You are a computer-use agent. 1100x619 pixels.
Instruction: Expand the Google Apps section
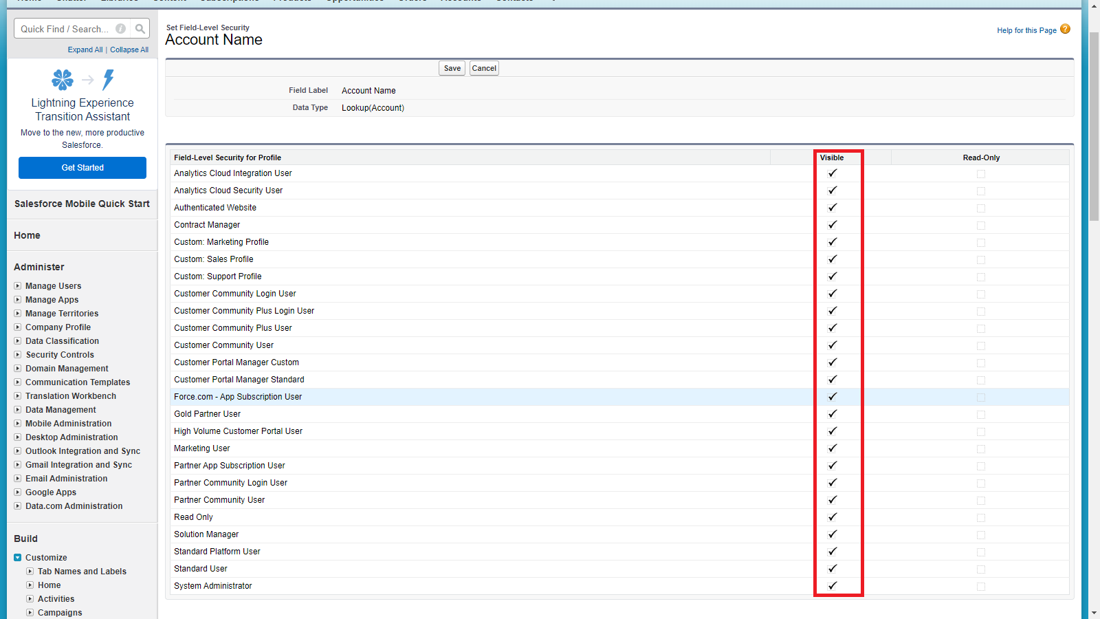(18, 492)
